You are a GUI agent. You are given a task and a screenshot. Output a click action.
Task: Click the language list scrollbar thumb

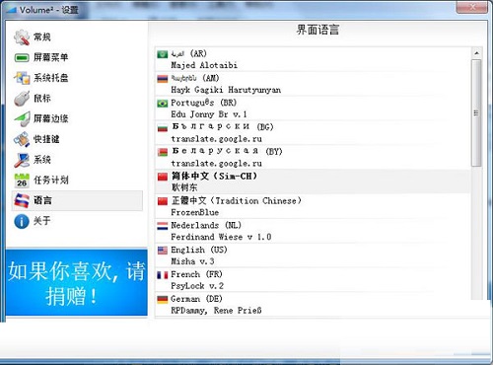point(476,112)
